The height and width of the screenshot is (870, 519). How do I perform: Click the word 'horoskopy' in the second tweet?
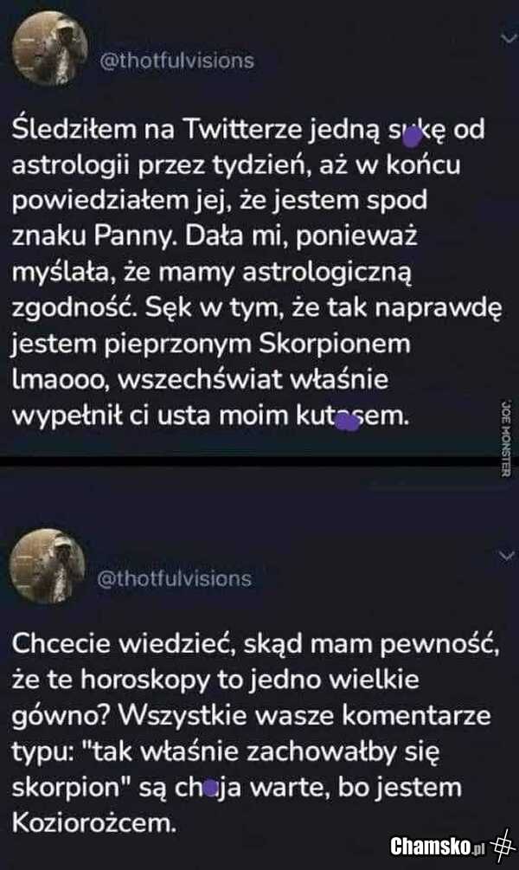(x=146, y=680)
